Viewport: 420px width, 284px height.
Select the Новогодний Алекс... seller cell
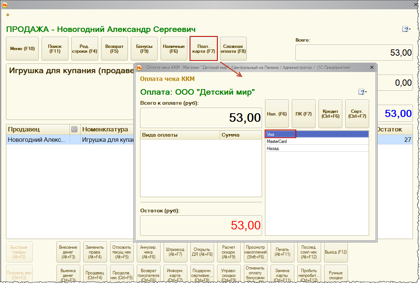pos(38,140)
